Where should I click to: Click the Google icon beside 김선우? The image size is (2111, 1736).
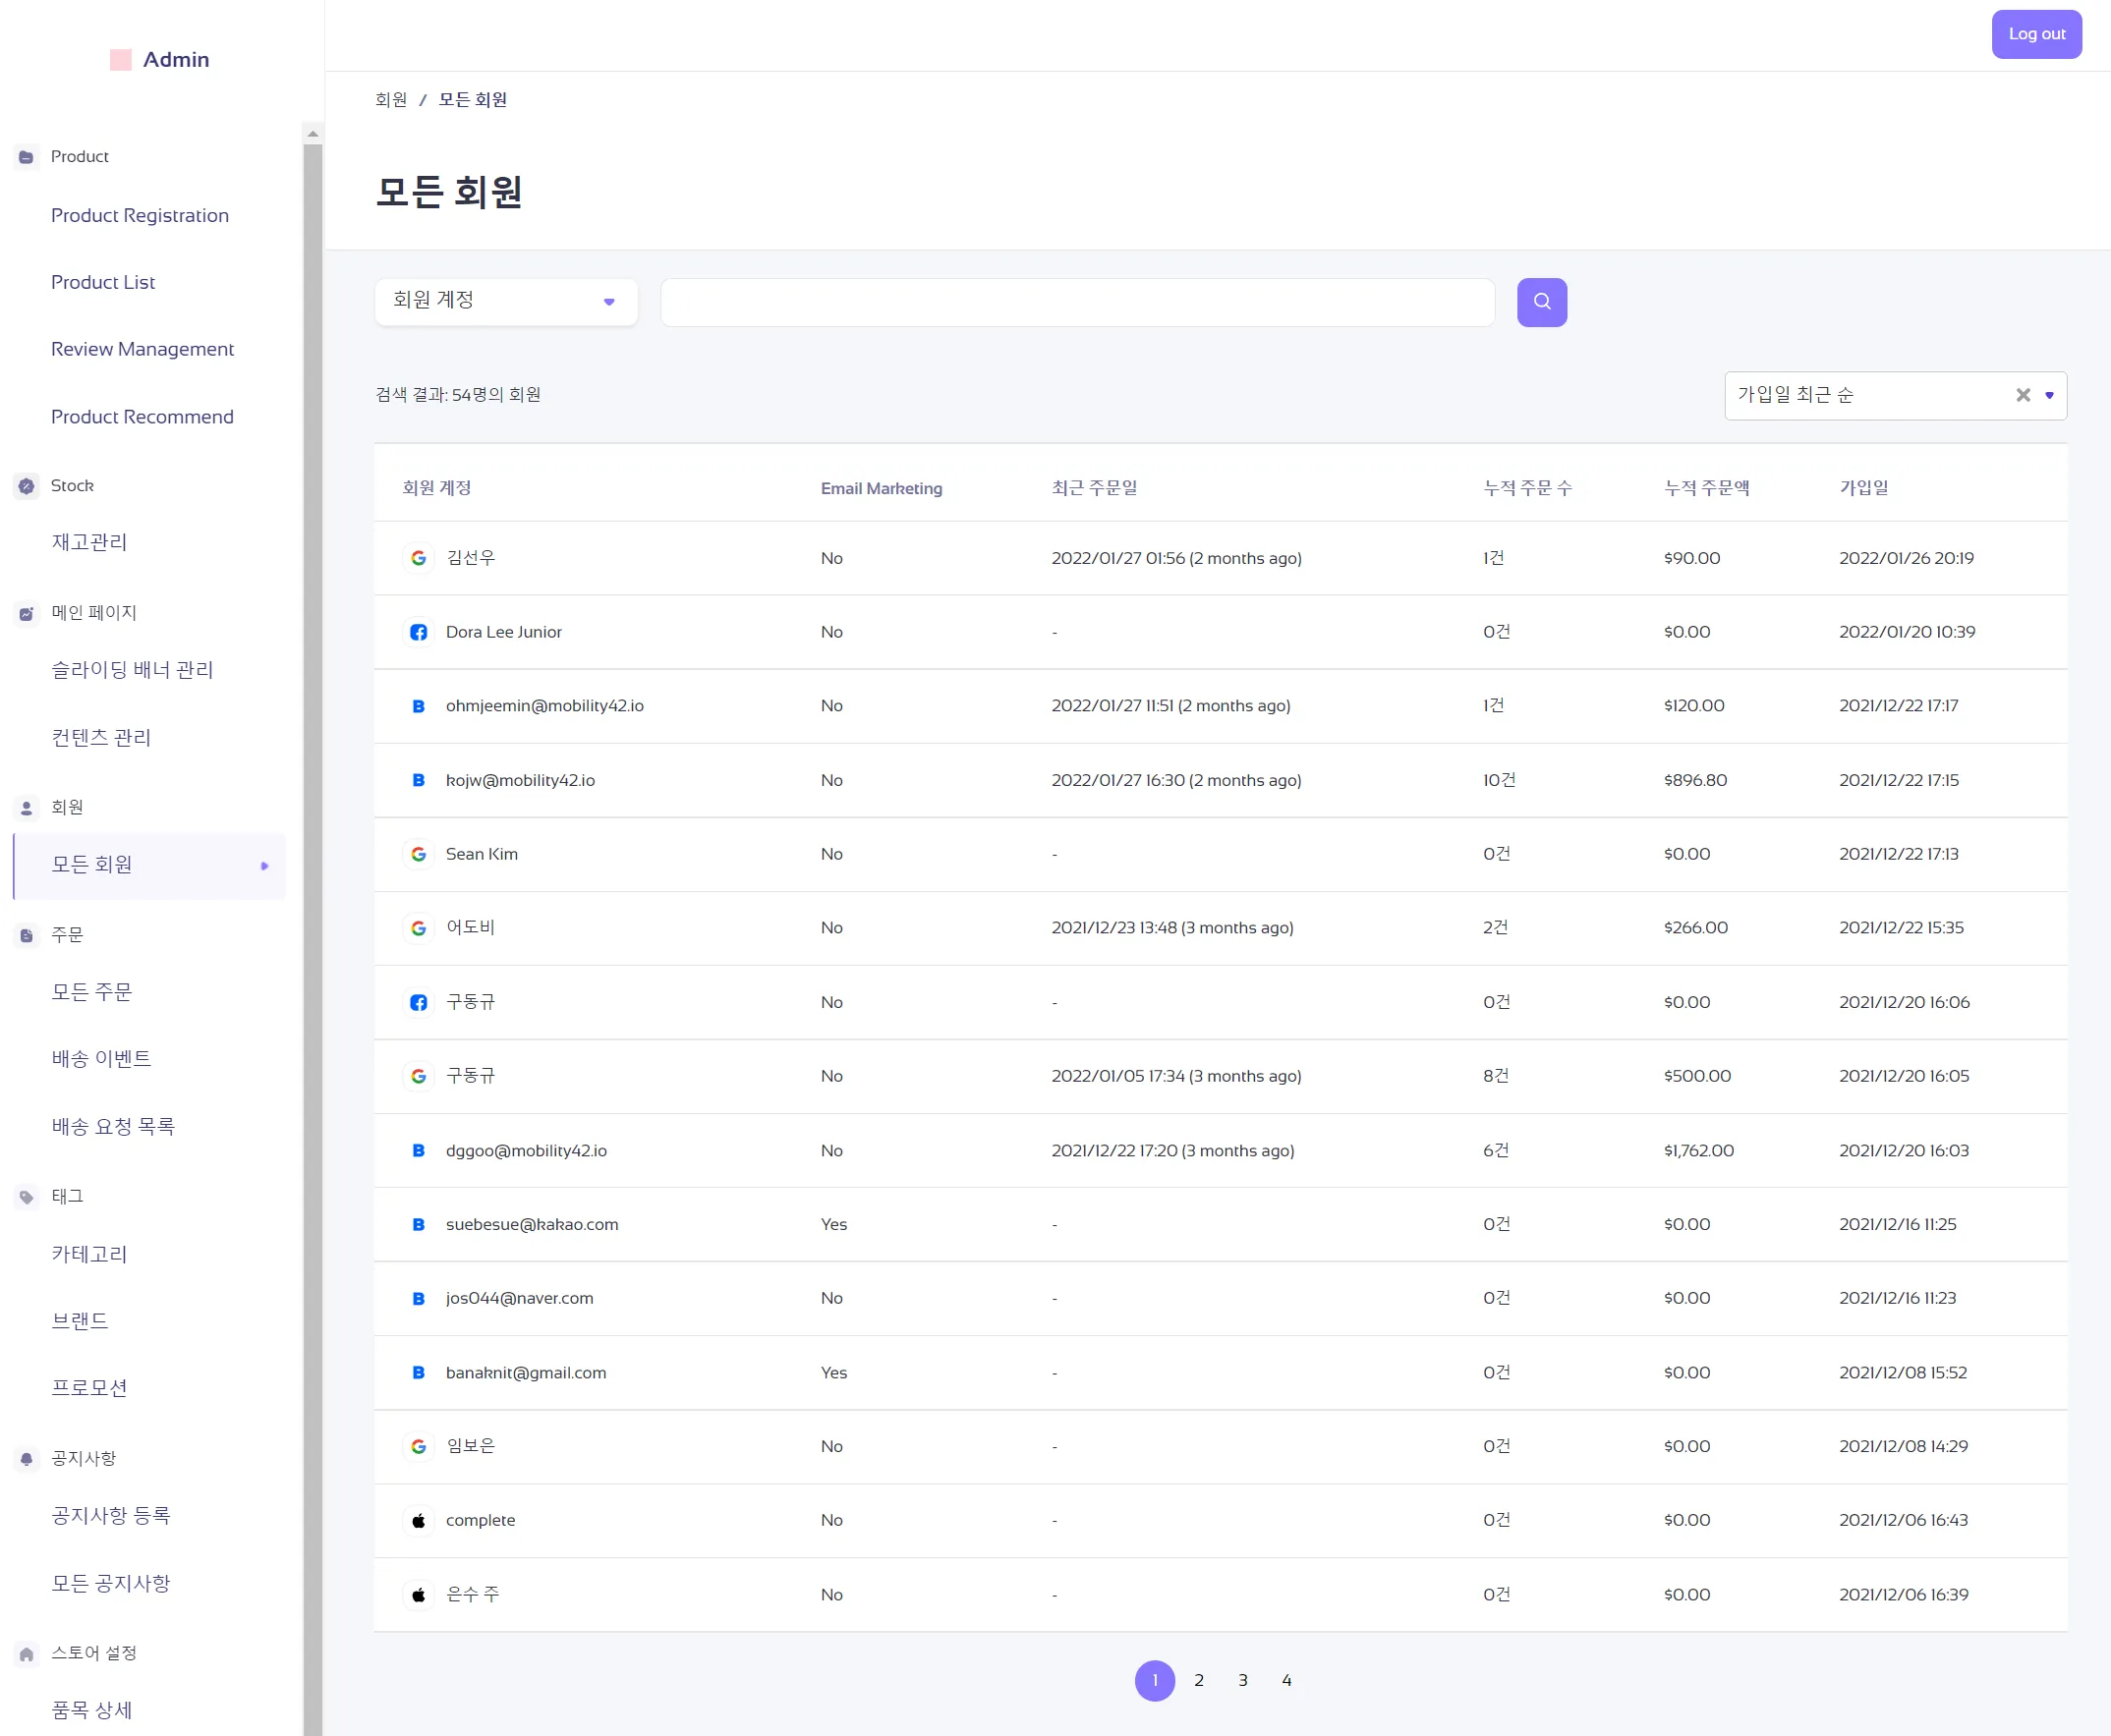[419, 558]
